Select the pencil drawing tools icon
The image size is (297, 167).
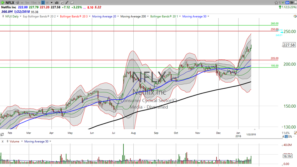tap(67, 3)
